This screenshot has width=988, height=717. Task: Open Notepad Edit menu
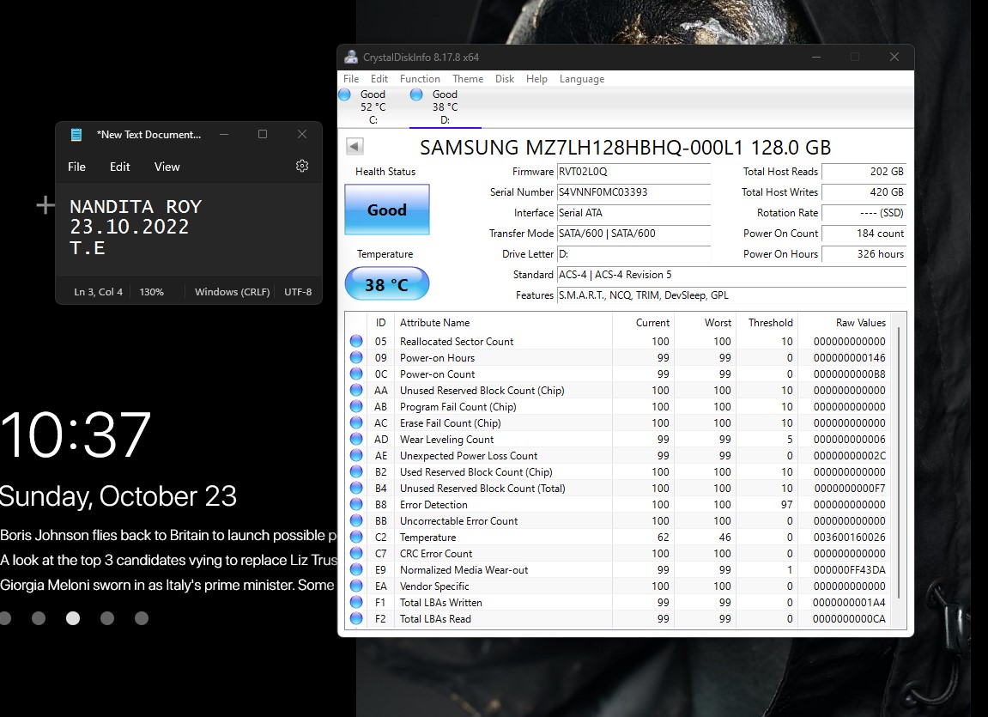(119, 167)
